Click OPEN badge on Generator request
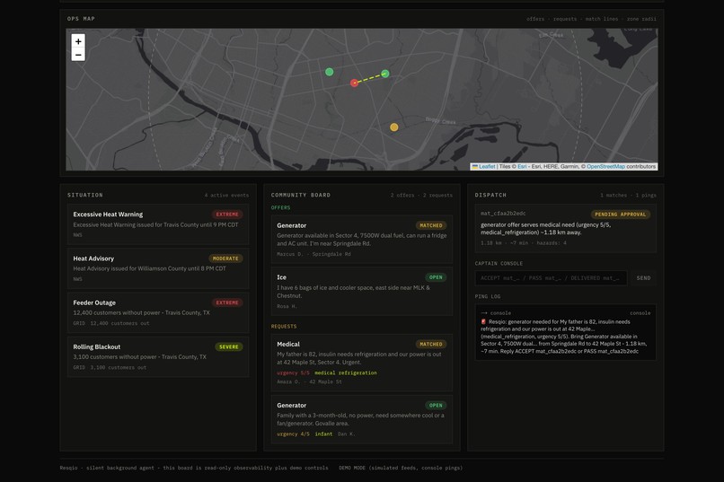 coord(436,406)
